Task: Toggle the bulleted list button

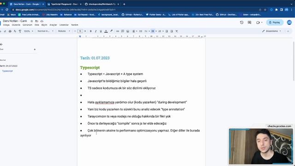Action: point(153,31)
